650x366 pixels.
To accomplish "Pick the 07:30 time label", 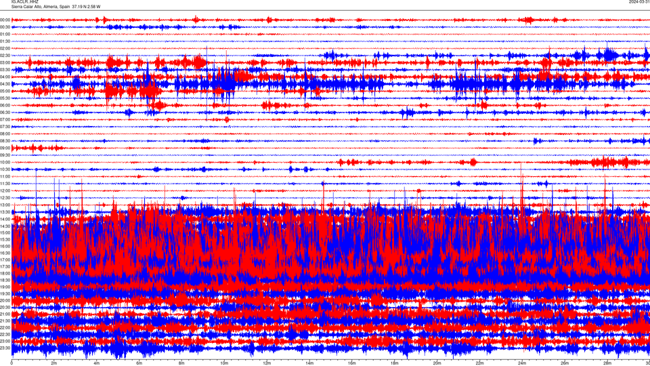I will [5, 127].
